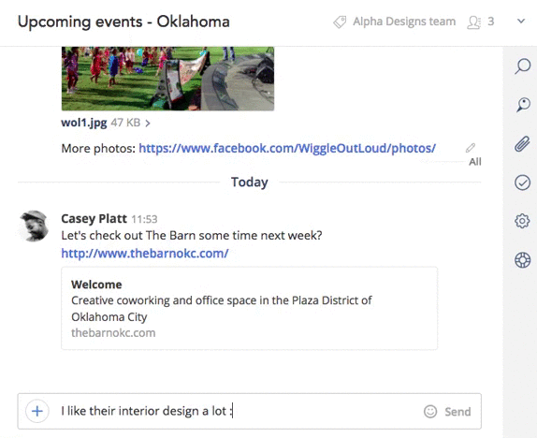Expand the header chevron dropdown

coord(521,22)
